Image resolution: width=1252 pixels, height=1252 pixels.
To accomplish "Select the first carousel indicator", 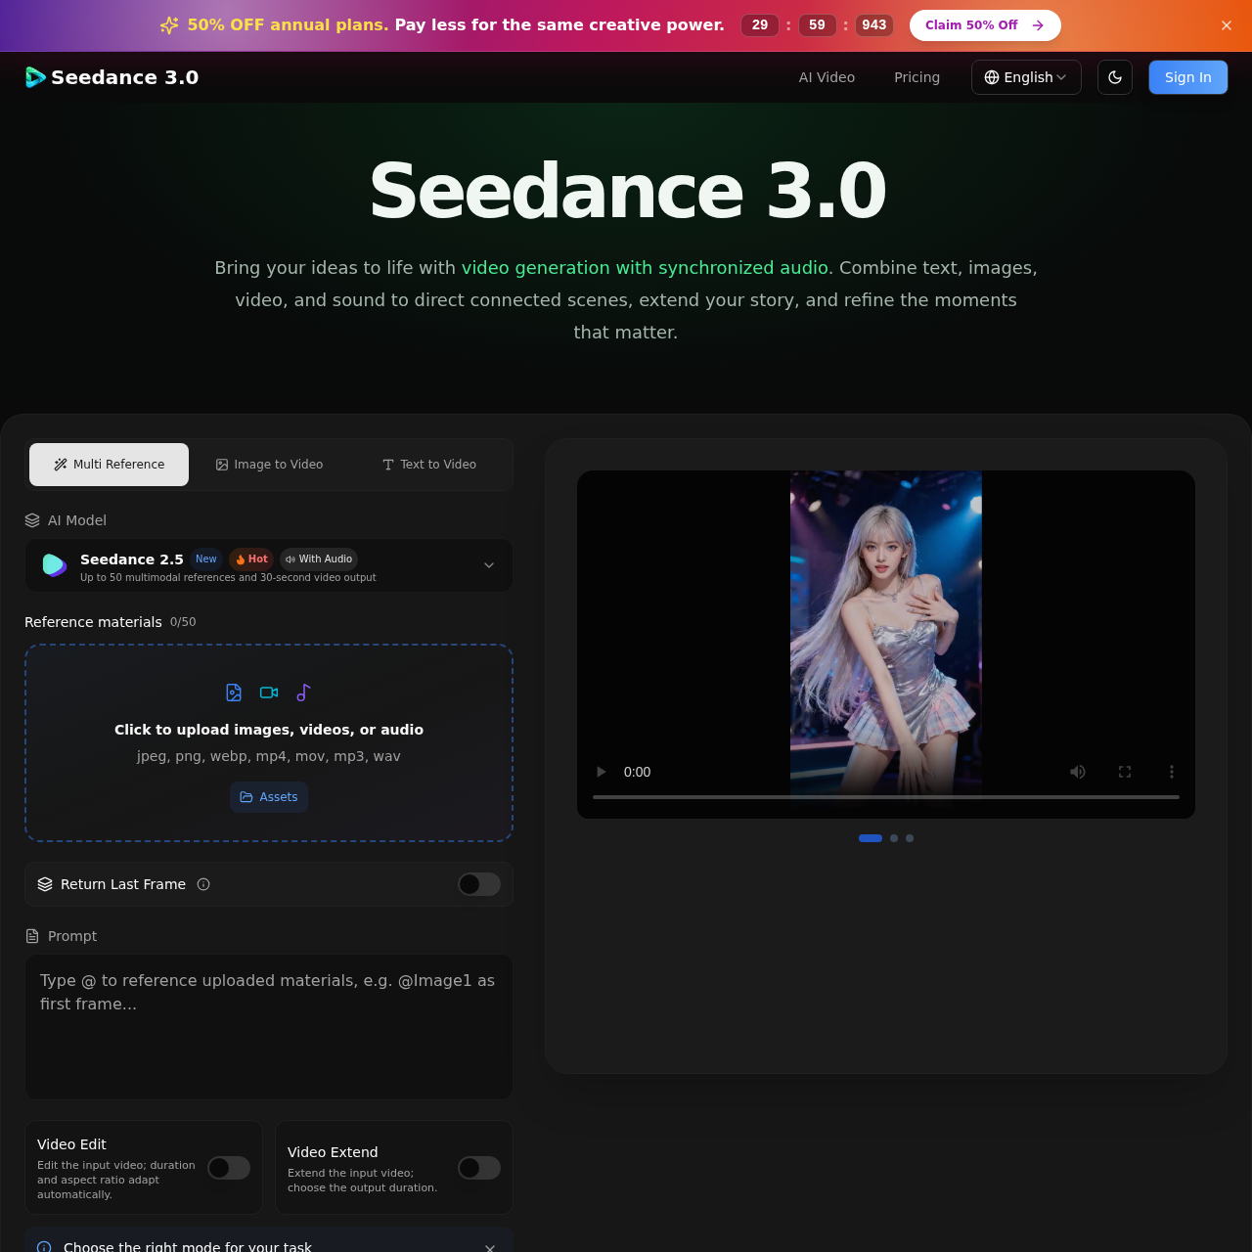I will coord(871,838).
